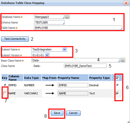The width and height of the screenshot is (130, 123).
Task: Click the Test Connectivity button
Action: [15, 39]
